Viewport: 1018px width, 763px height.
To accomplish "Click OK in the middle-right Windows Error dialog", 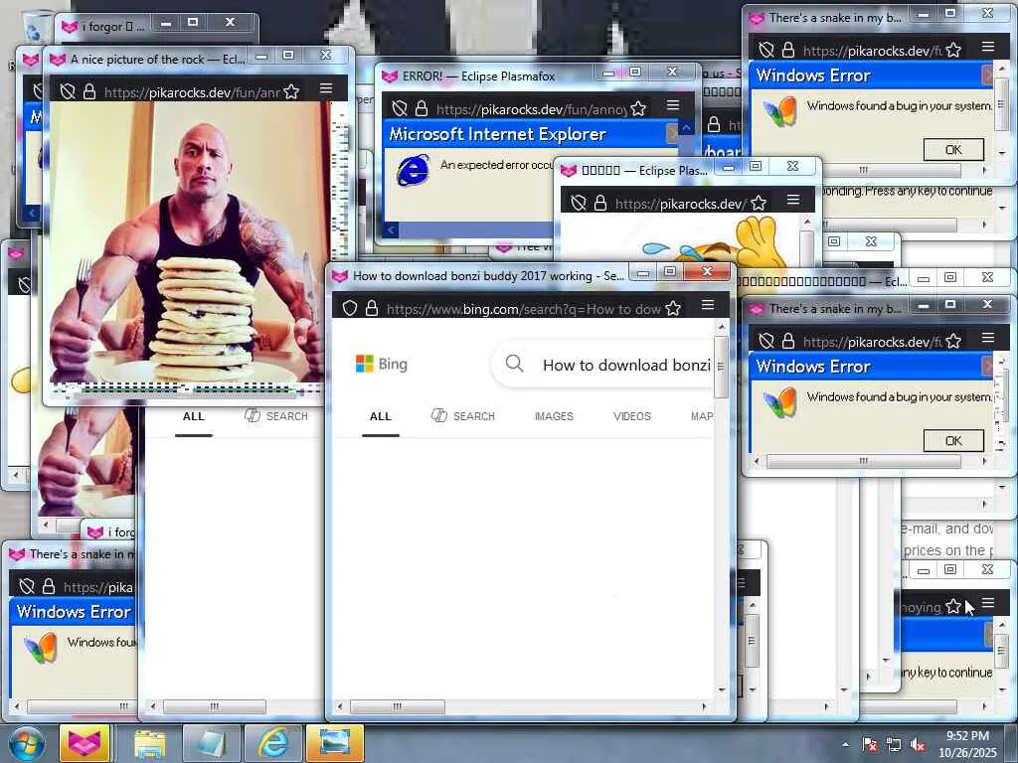I will [x=953, y=441].
